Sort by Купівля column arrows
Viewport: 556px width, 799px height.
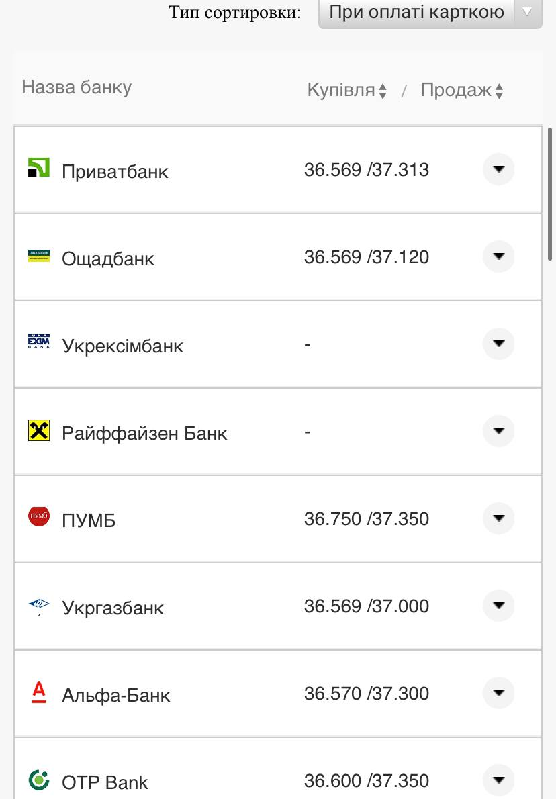tap(383, 91)
